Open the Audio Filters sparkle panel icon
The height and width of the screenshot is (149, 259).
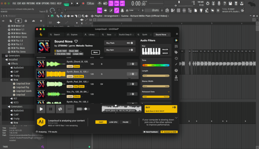(176, 40)
